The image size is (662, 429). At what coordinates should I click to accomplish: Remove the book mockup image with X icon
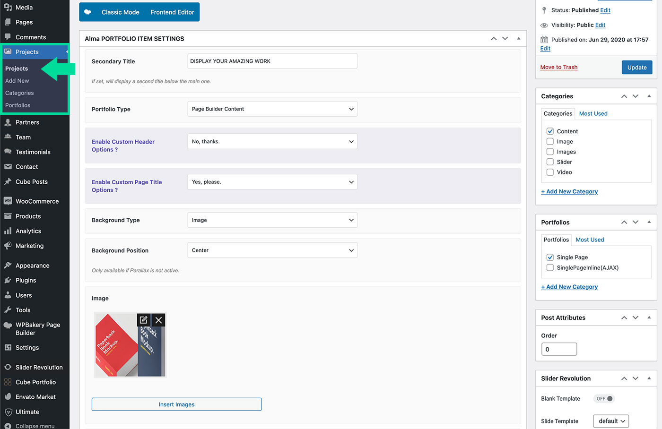(x=159, y=320)
